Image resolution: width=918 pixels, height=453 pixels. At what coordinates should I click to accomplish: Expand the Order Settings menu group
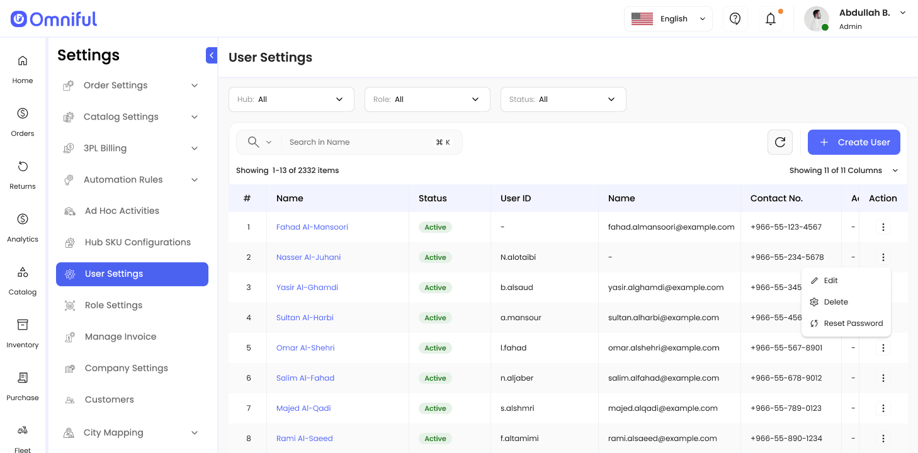point(132,86)
